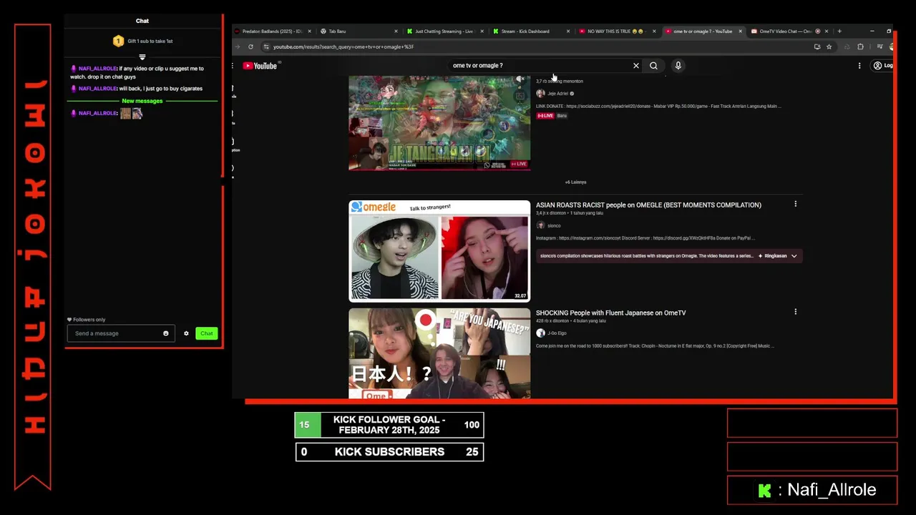
Task: Open more options for SHOCKING People video
Action: (x=795, y=312)
